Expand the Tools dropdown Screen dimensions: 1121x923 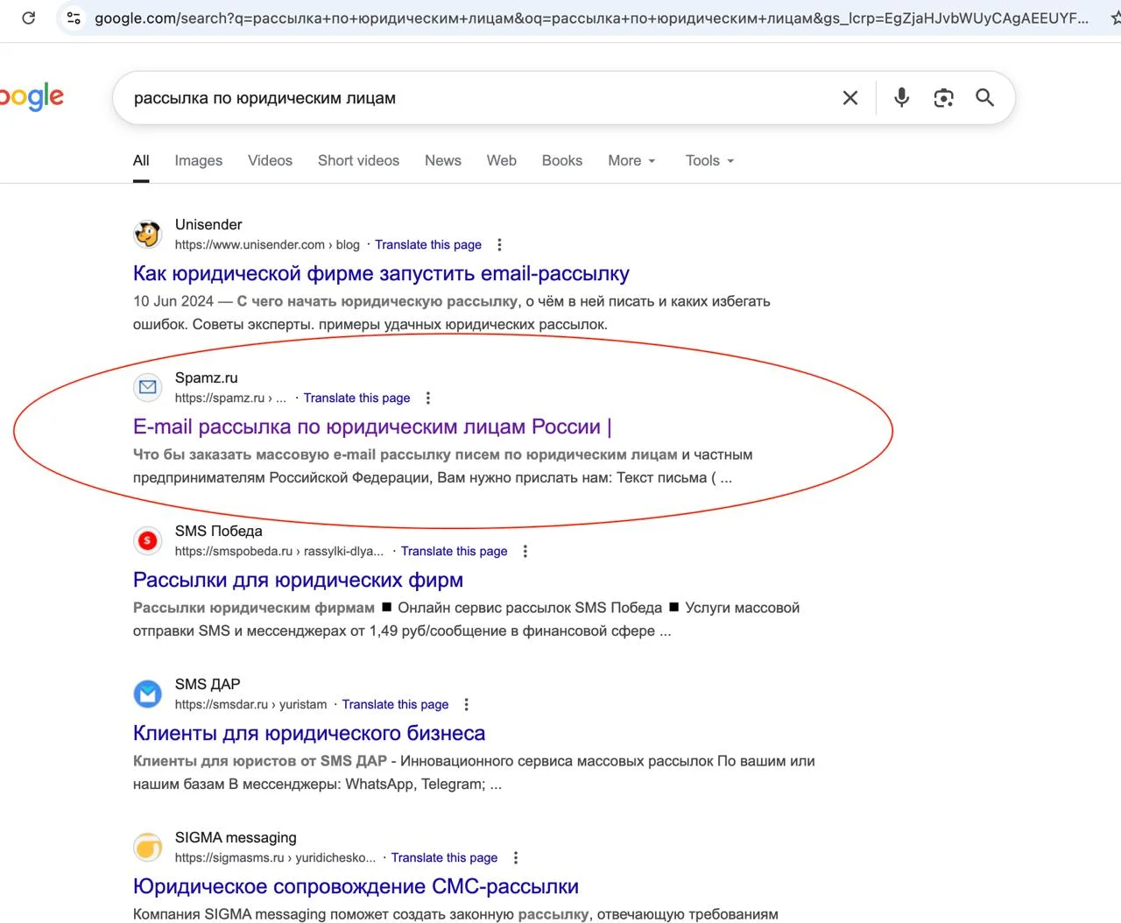(709, 161)
